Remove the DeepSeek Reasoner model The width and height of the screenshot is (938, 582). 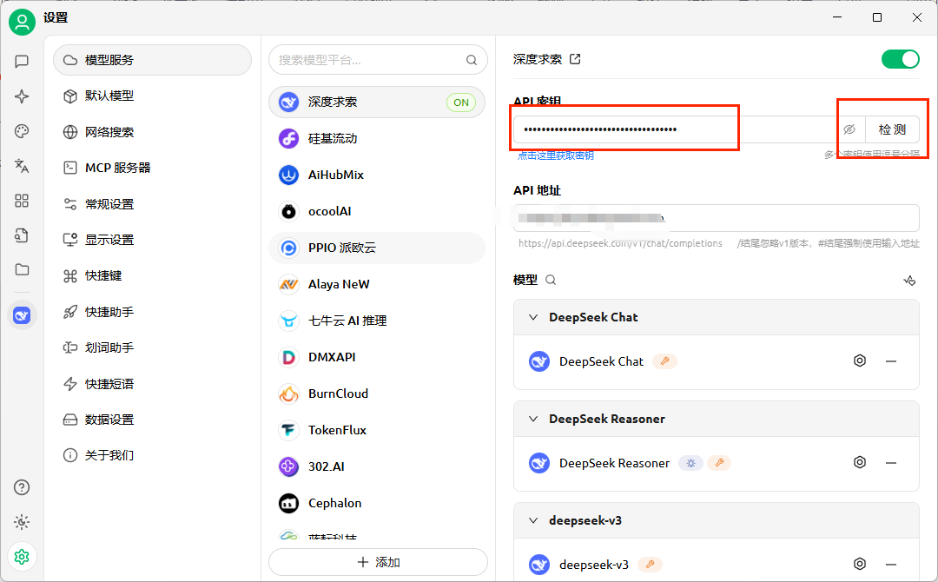coord(891,463)
